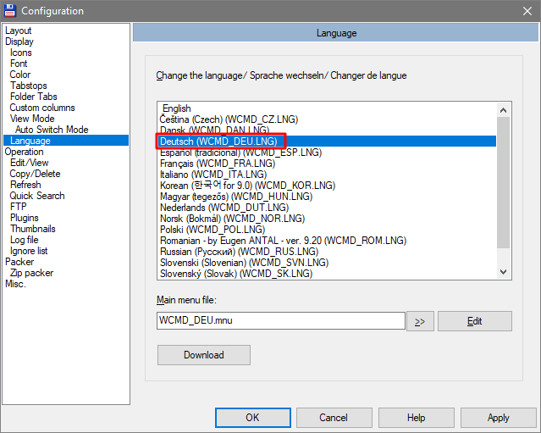
Task: Select the View Mode entry
Action: (x=32, y=119)
